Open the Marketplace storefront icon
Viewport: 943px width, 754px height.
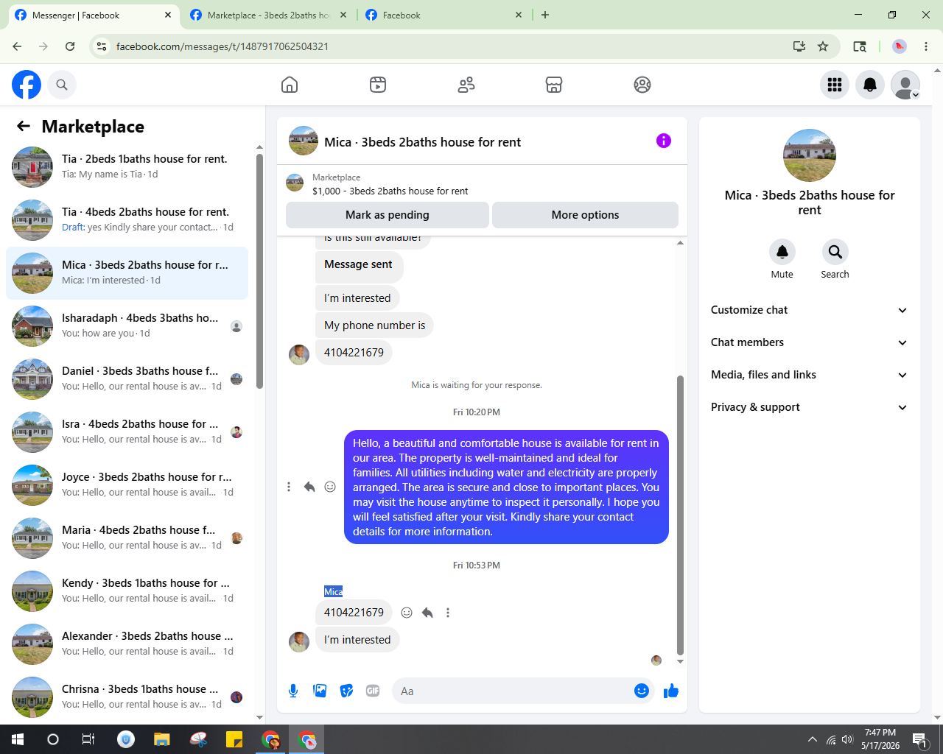click(x=554, y=85)
